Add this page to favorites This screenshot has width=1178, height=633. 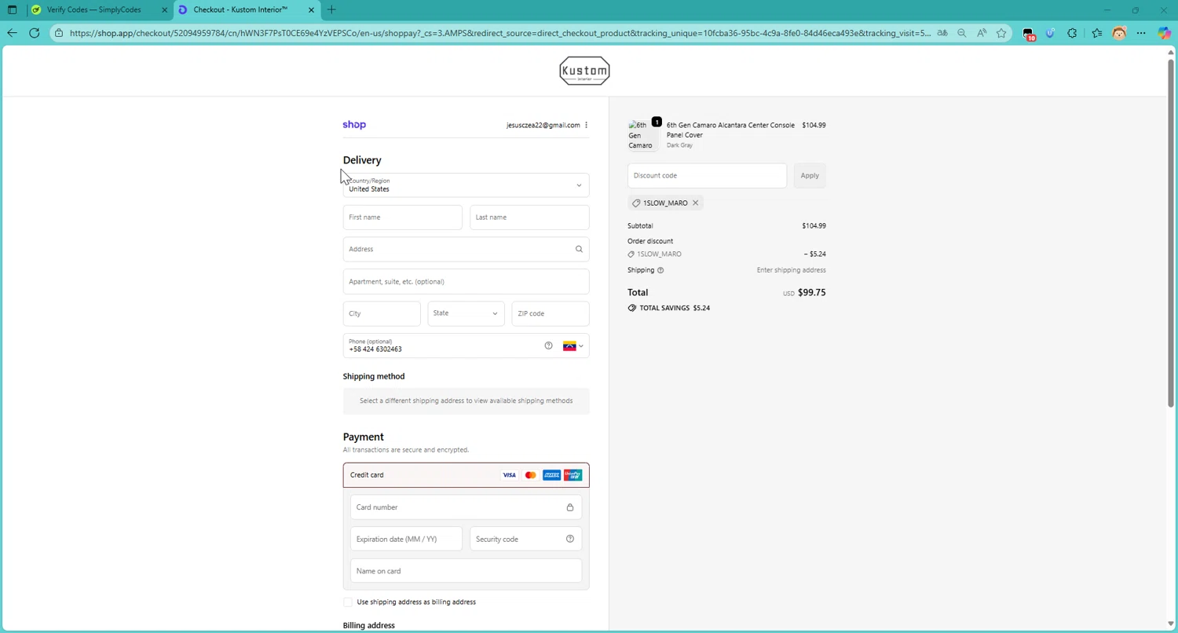pyautogui.click(x=1001, y=33)
